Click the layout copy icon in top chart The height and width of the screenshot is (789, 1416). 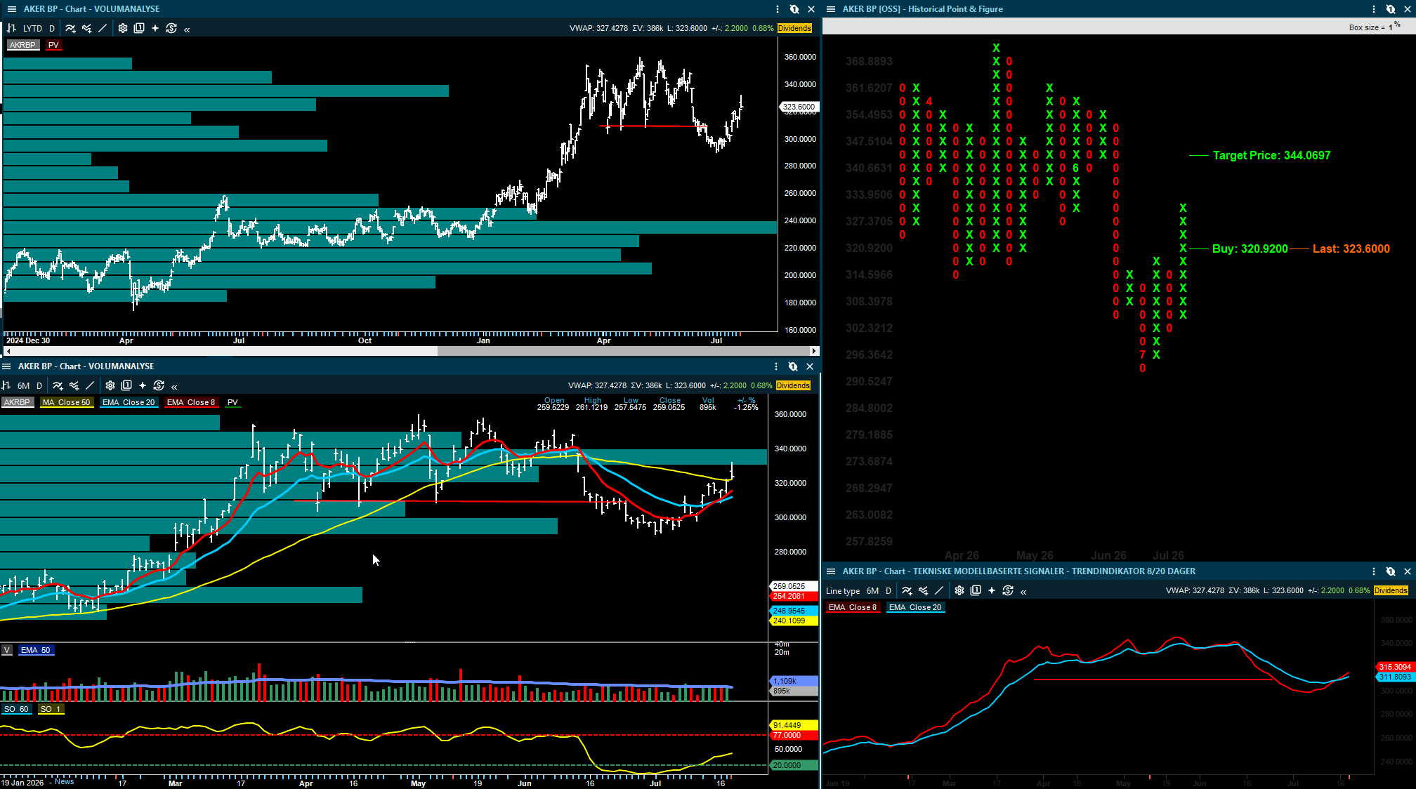click(x=139, y=29)
